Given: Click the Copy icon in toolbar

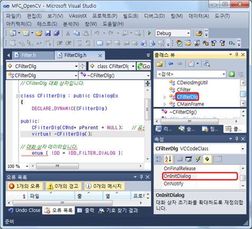Looking at the screenshot, I should 77,33.
